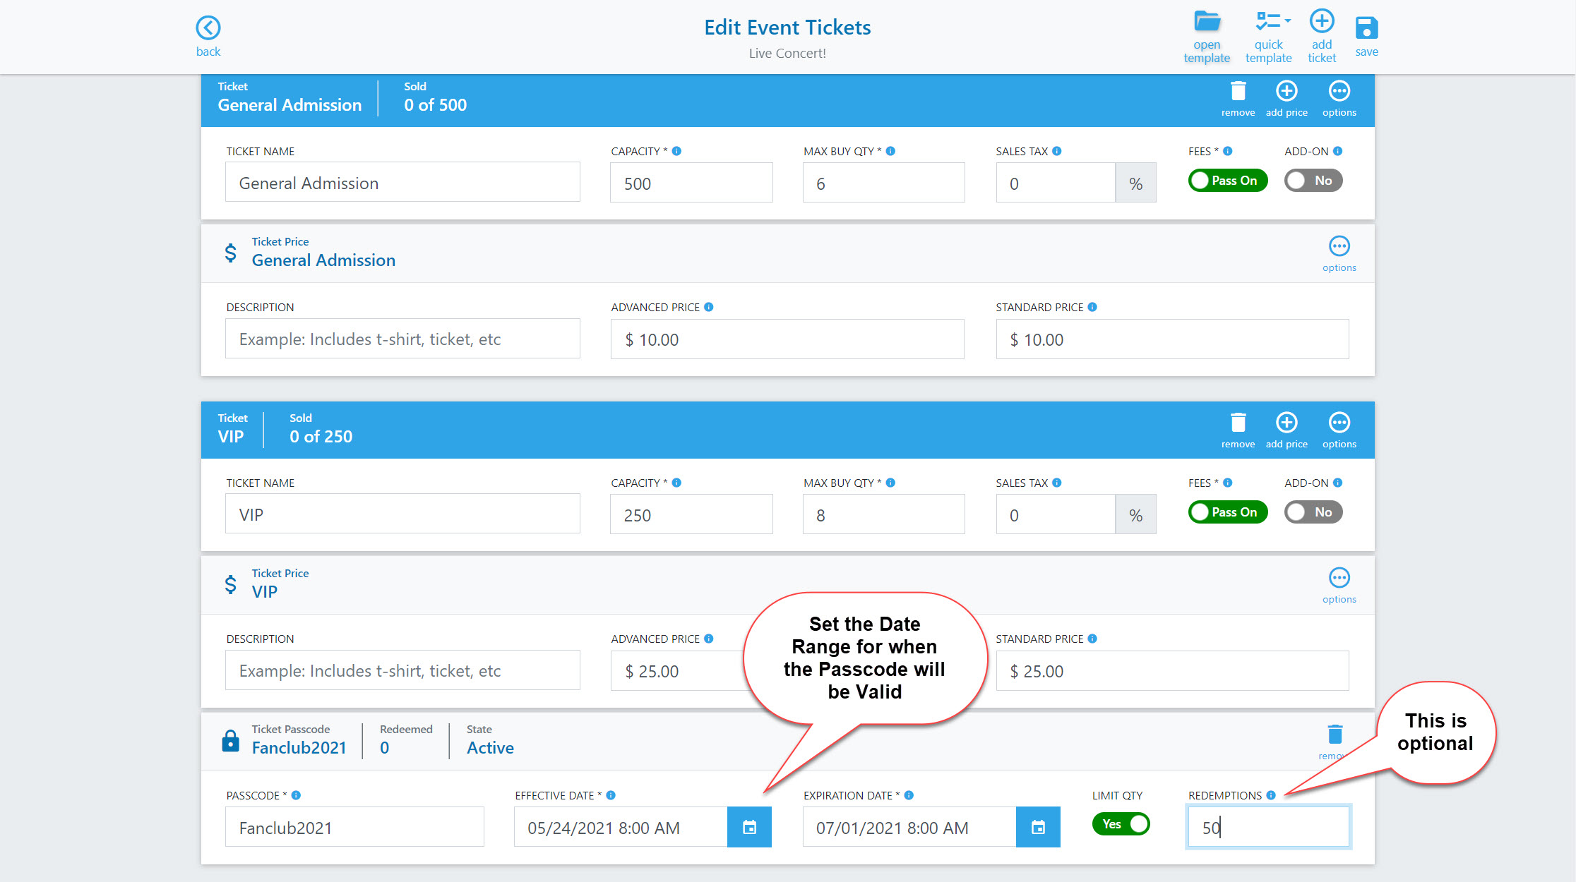Toggle General Admission add-on switch
Viewport: 1576px width, 882px height.
pos(1313,181)
